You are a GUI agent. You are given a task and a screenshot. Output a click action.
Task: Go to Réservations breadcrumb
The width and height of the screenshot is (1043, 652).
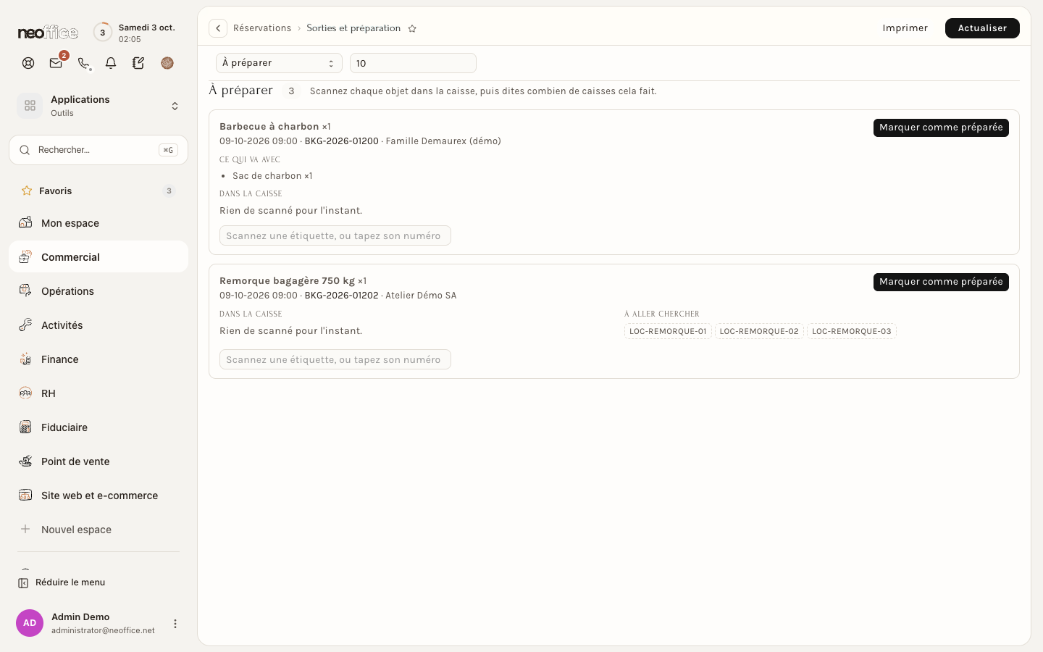pos(262,28)
